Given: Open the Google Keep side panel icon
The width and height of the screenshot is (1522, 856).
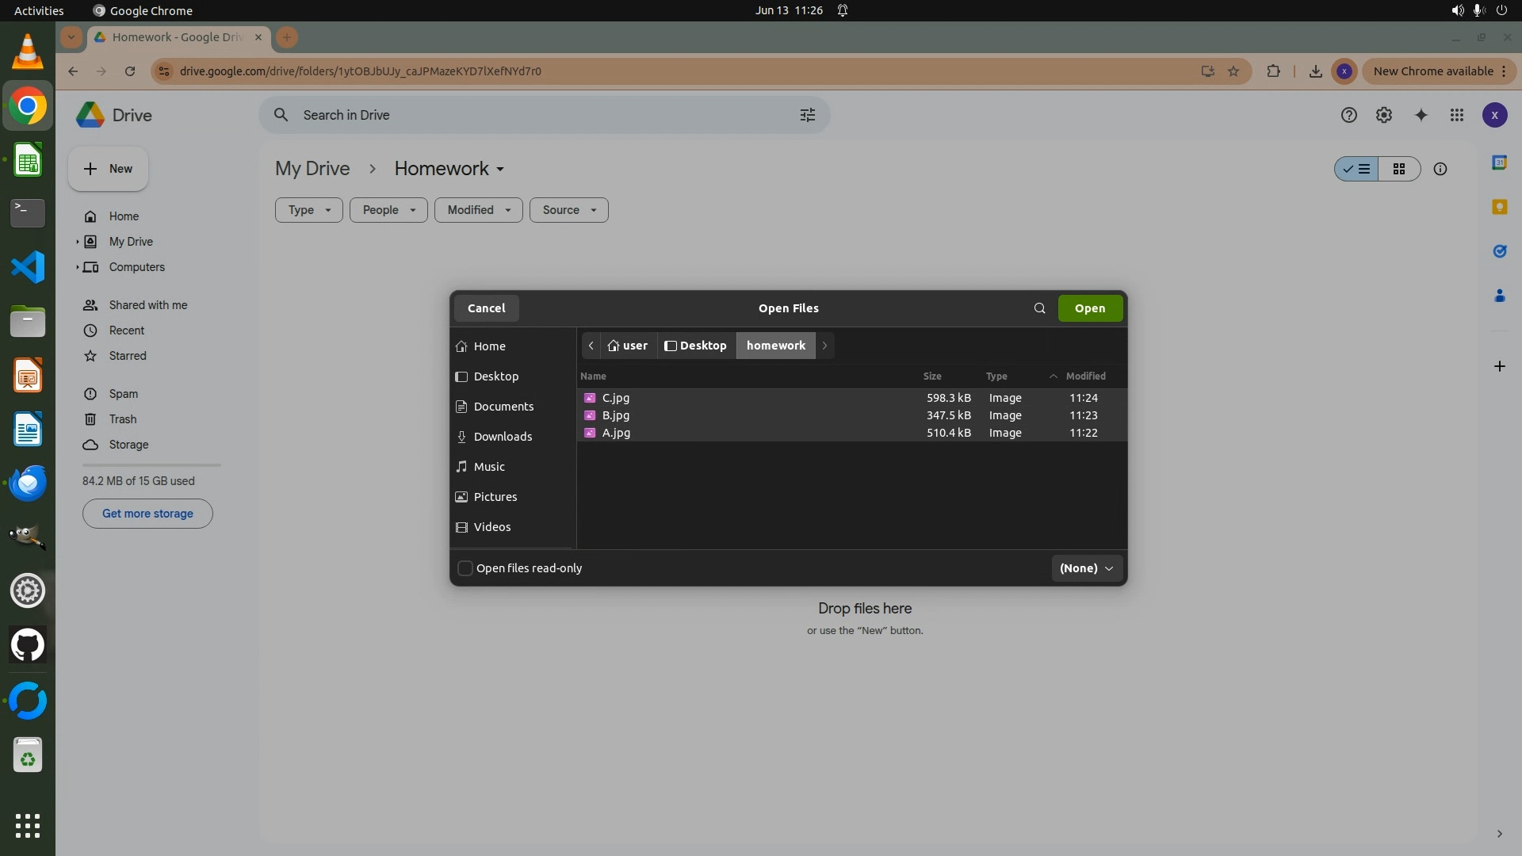Looking at the screenshot, I should tap(1498, 207).
